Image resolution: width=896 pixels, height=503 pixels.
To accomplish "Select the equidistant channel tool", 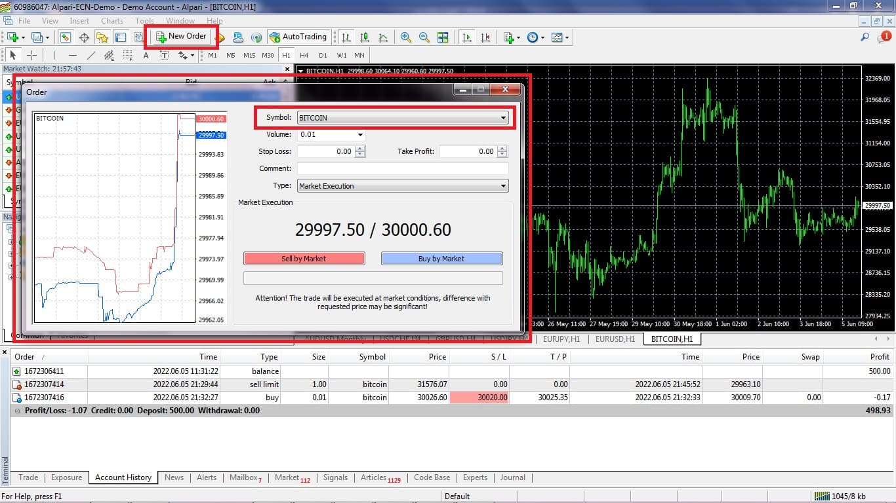I will point(110,56).
